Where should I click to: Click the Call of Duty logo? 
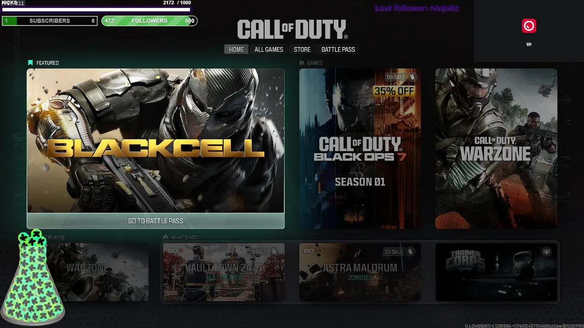[x=292, y=30]
